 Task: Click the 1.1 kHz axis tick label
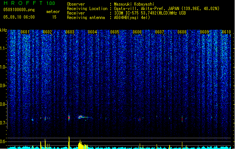[3, 48]
